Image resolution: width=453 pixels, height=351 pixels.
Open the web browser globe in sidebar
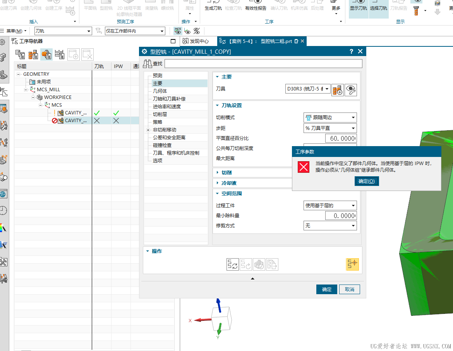point(3,194)
